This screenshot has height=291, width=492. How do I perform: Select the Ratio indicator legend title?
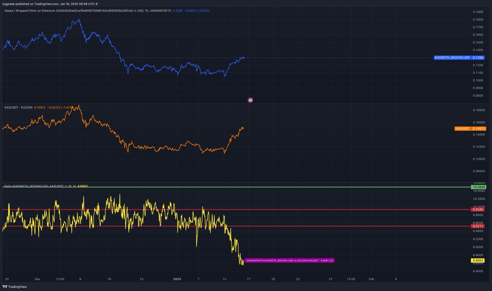pos(40,186)
